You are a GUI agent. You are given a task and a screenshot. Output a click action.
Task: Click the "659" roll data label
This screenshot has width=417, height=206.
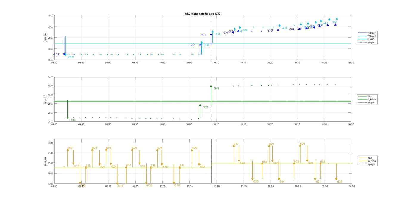[70, 148]
